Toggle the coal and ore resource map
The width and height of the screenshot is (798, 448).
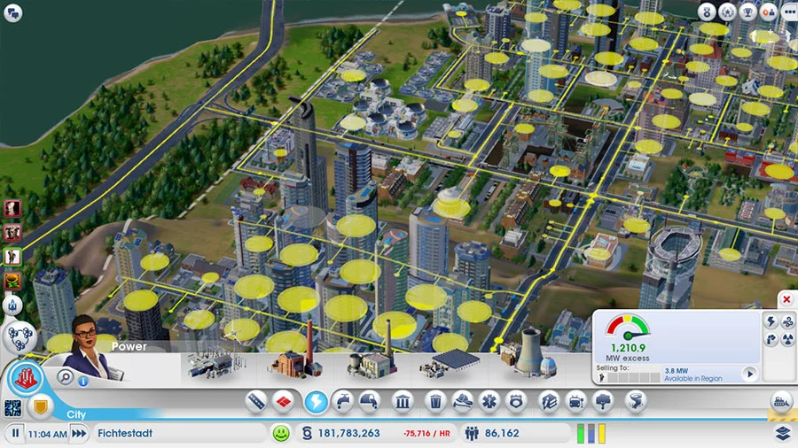point(771,339)
